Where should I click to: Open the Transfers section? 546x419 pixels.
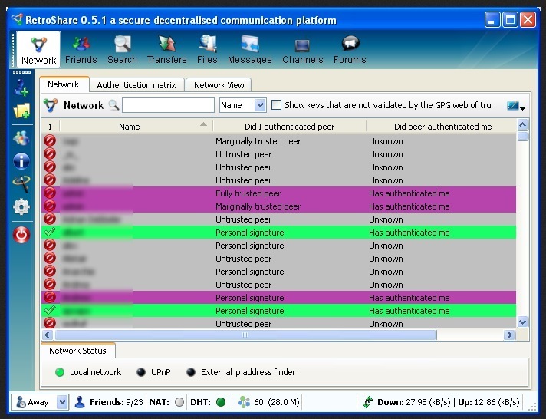[x=167, y=50]
